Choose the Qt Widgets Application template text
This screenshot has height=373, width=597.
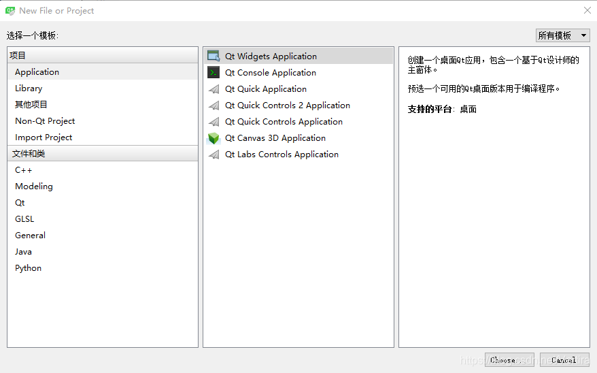tap(271, 56)
